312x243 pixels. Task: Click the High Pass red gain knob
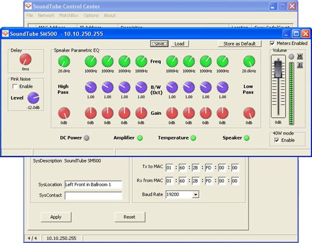coord(64,113)
